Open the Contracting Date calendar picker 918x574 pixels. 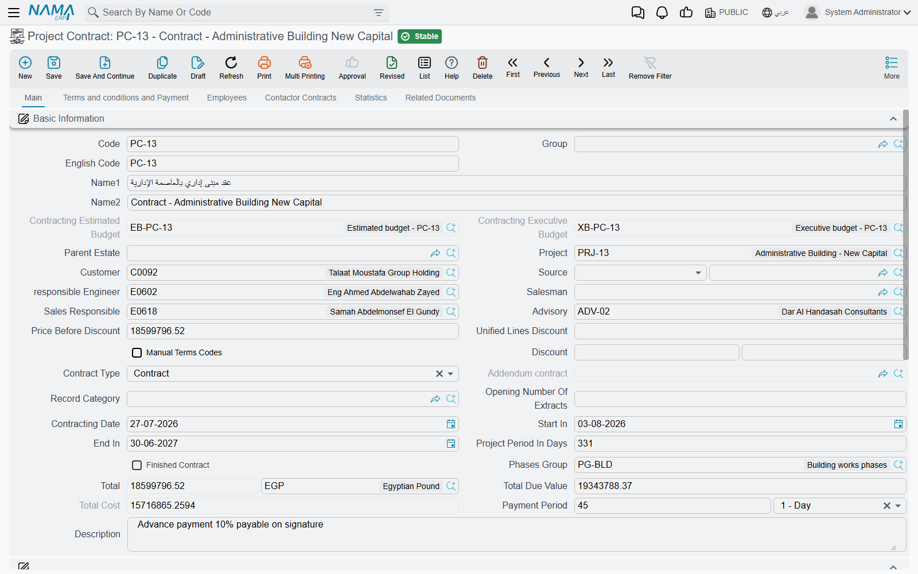click(451, 424)
